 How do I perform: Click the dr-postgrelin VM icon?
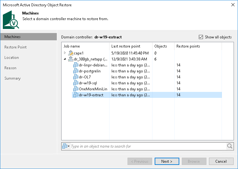coord(75,71)
